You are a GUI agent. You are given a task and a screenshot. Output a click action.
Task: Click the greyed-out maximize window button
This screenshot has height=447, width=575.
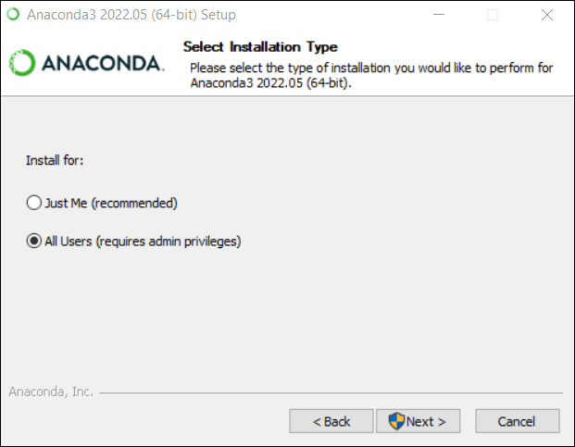click(x=493, y=15)
